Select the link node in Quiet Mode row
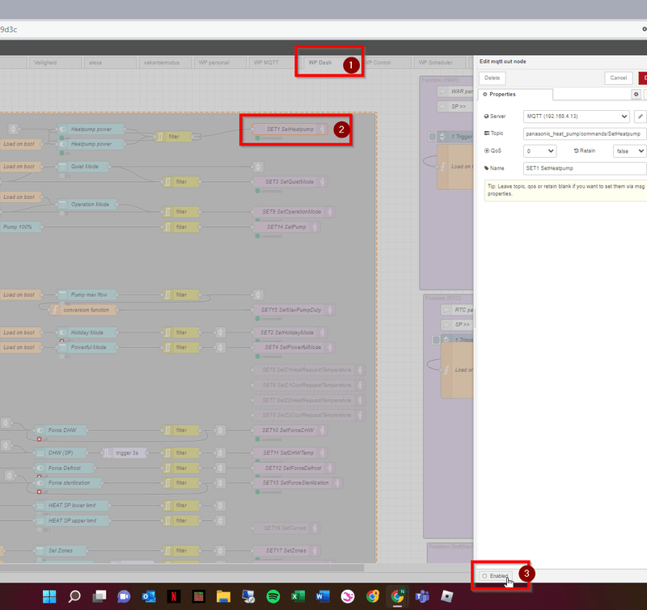 (258, 167)
